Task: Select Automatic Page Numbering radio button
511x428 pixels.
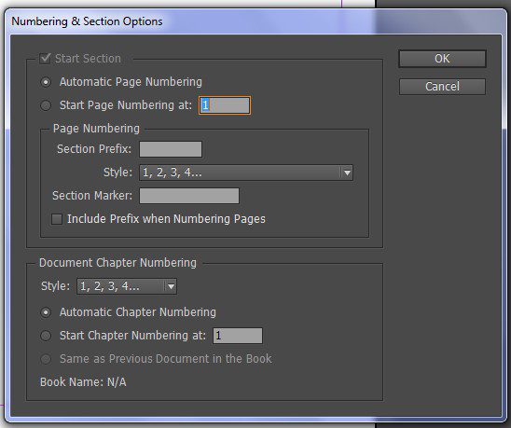Action: [46, 82]
